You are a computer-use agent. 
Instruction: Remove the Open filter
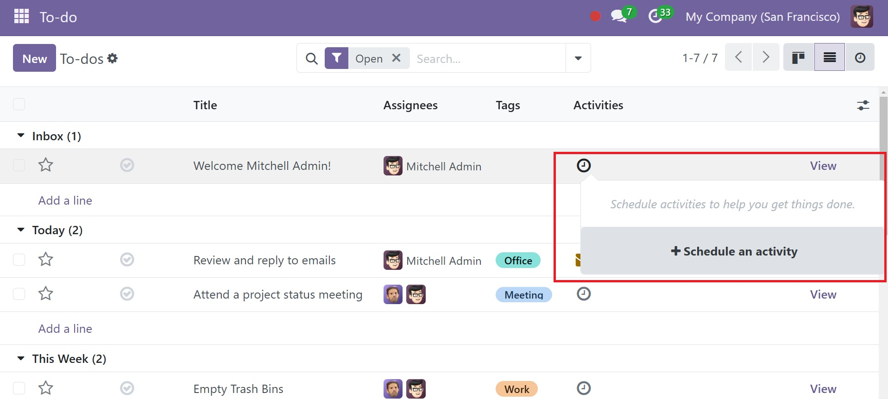pyautogui.click(x=397, y=58)
